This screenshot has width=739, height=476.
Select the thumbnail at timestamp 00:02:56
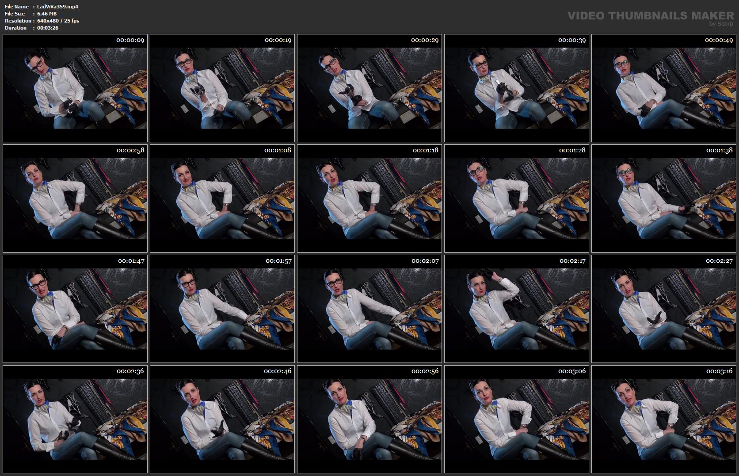pos(369,419)
